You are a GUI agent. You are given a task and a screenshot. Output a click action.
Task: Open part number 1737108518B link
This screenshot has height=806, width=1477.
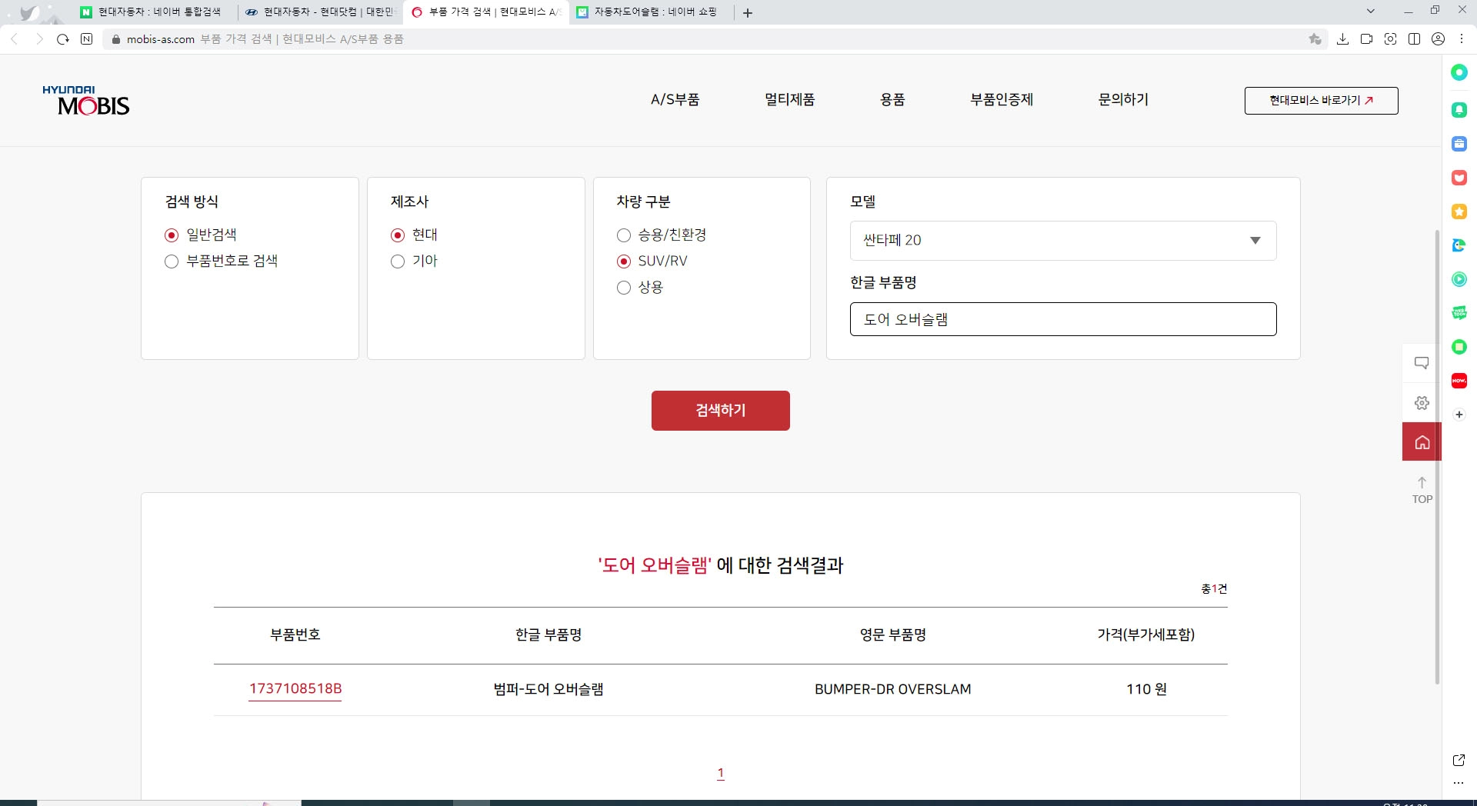click(x=295, y=689)
